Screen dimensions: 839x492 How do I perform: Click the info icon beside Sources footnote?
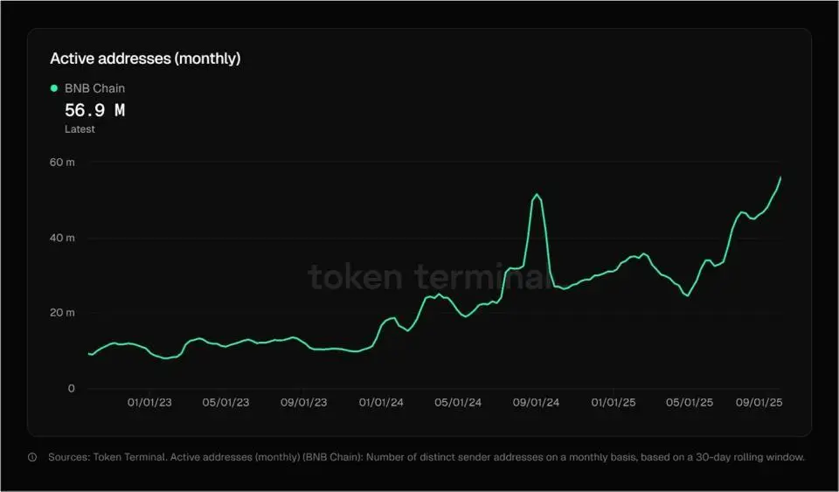click(32, 457)
